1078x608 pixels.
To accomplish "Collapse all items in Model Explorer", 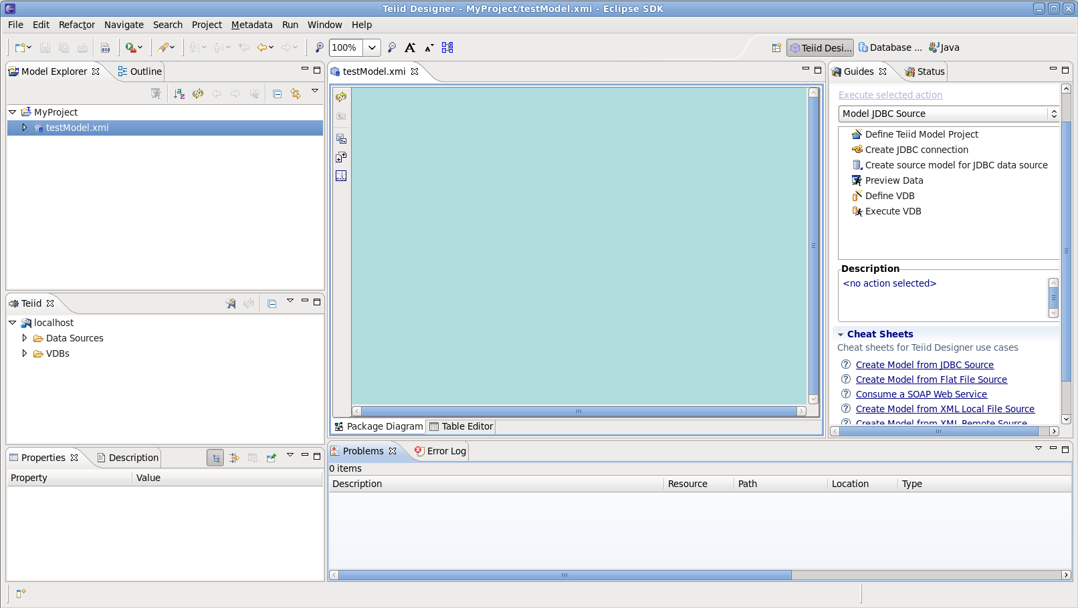I will point(277,94).
